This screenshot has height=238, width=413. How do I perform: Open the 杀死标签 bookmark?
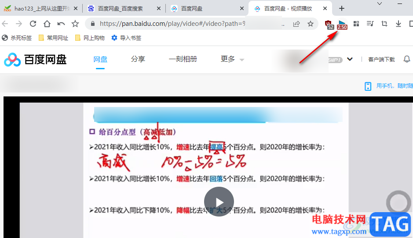coord(17,38)
